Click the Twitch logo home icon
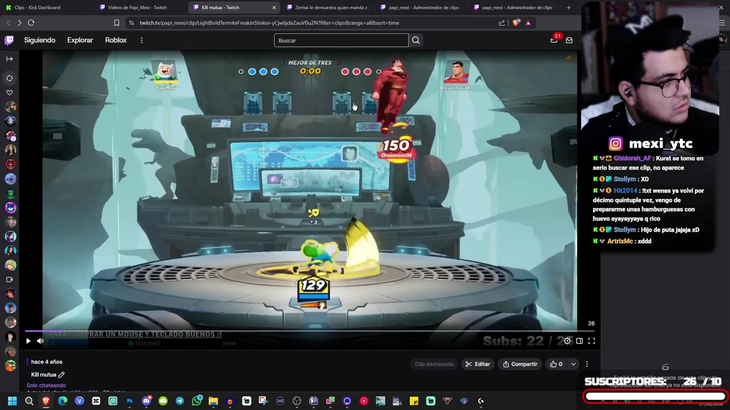Image resolution: width=730 pixels, height=410 pixels. click(x=9, y=40)
